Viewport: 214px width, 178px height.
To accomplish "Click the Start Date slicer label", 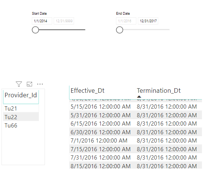I will click(x=39, y=14).
